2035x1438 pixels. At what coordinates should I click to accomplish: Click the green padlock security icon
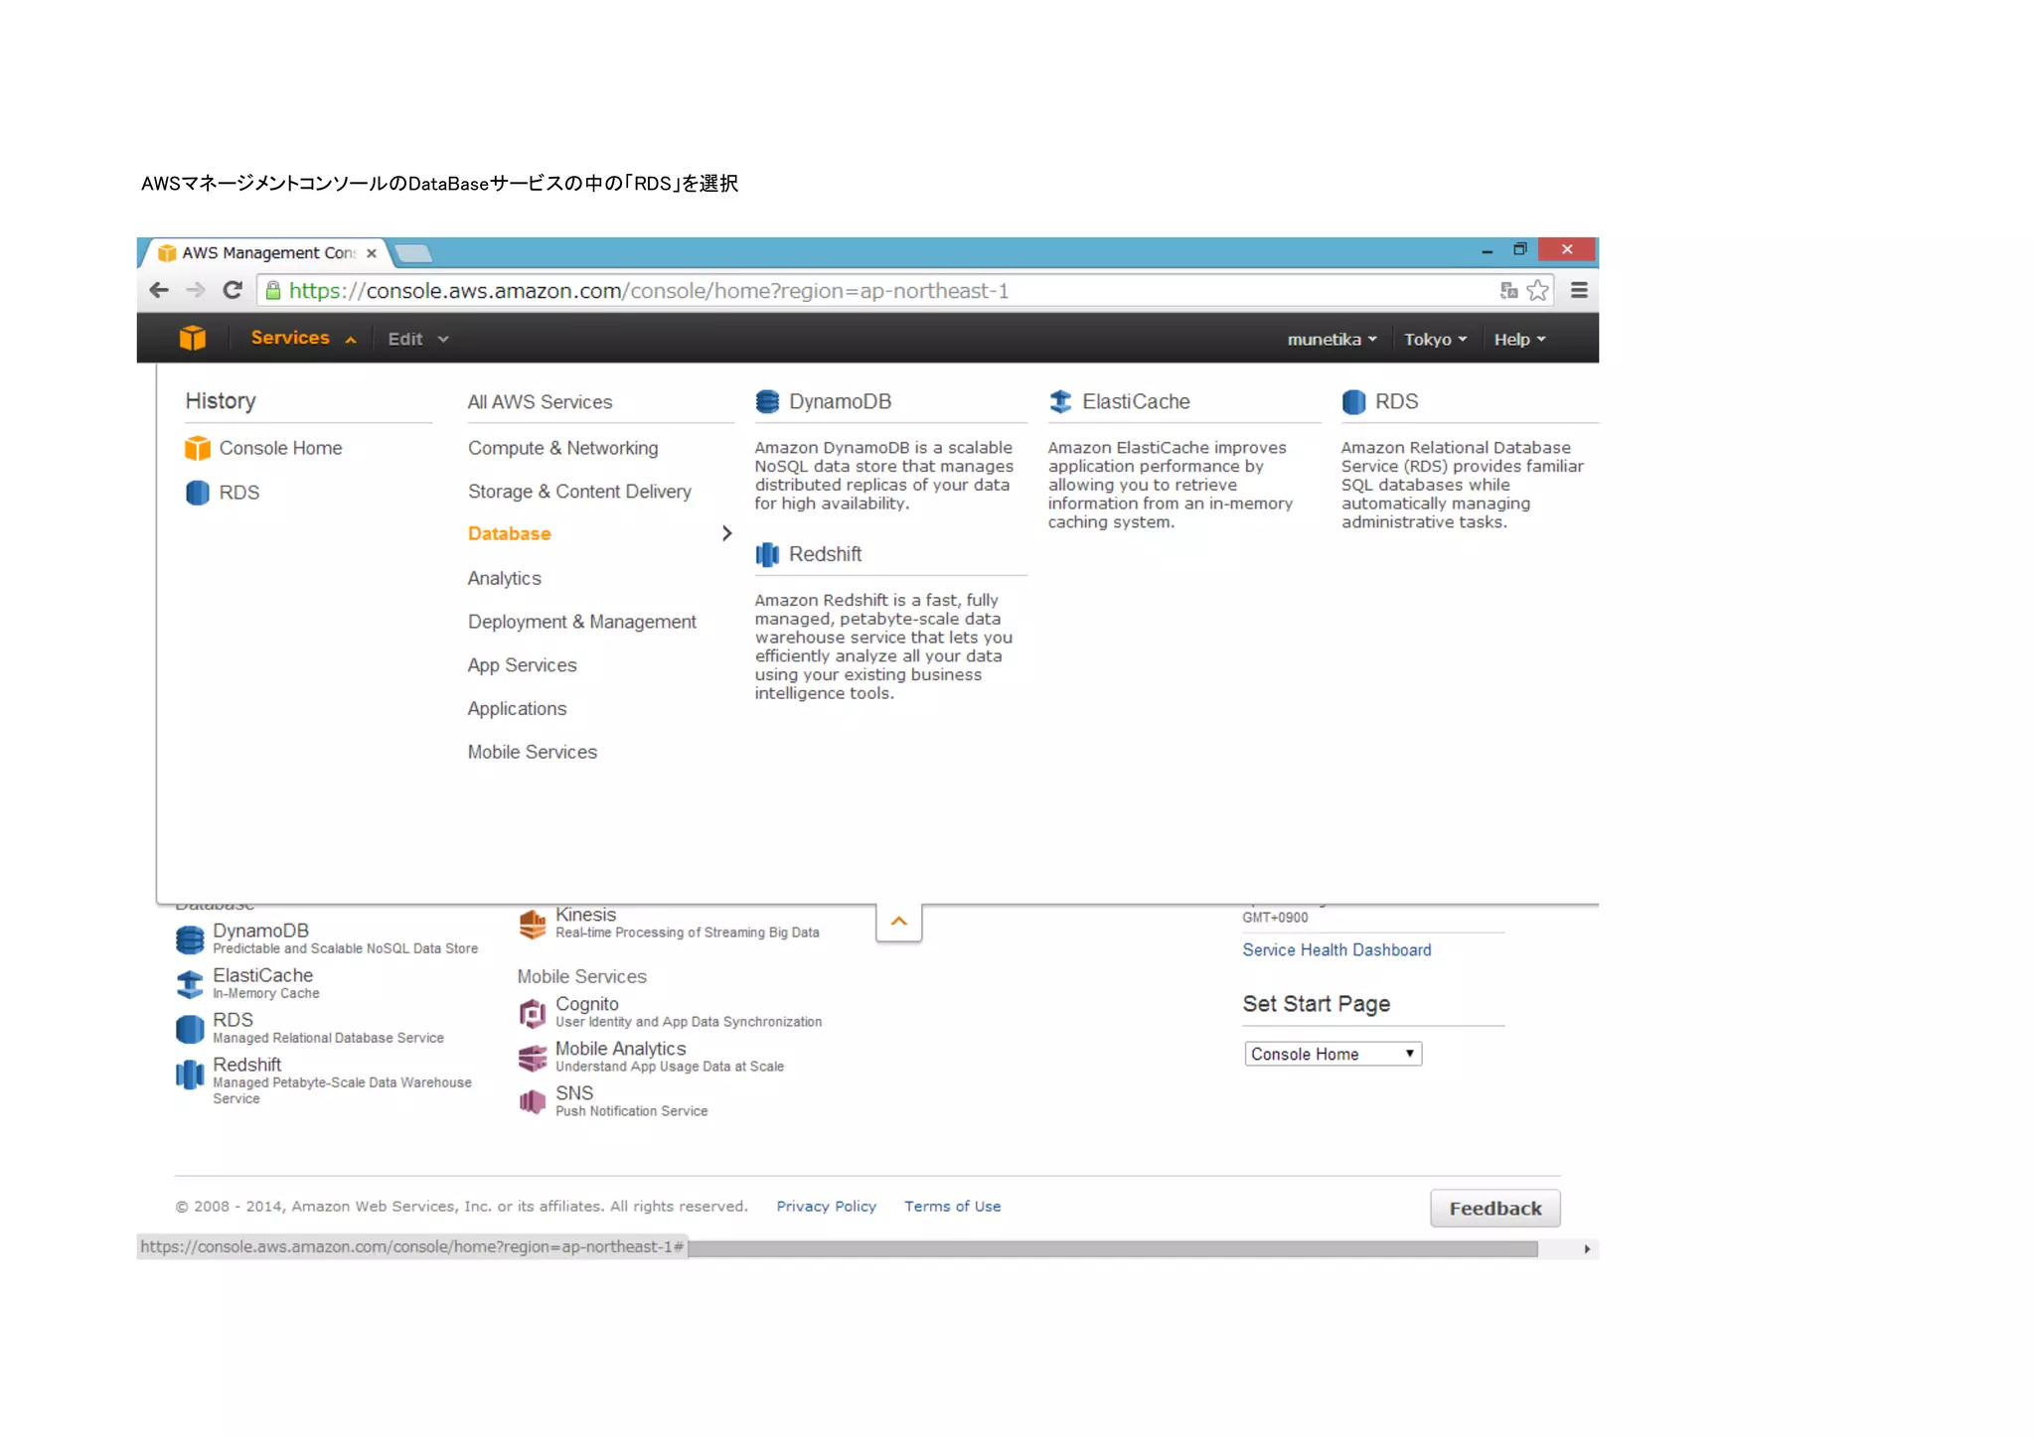pos(273,291)
